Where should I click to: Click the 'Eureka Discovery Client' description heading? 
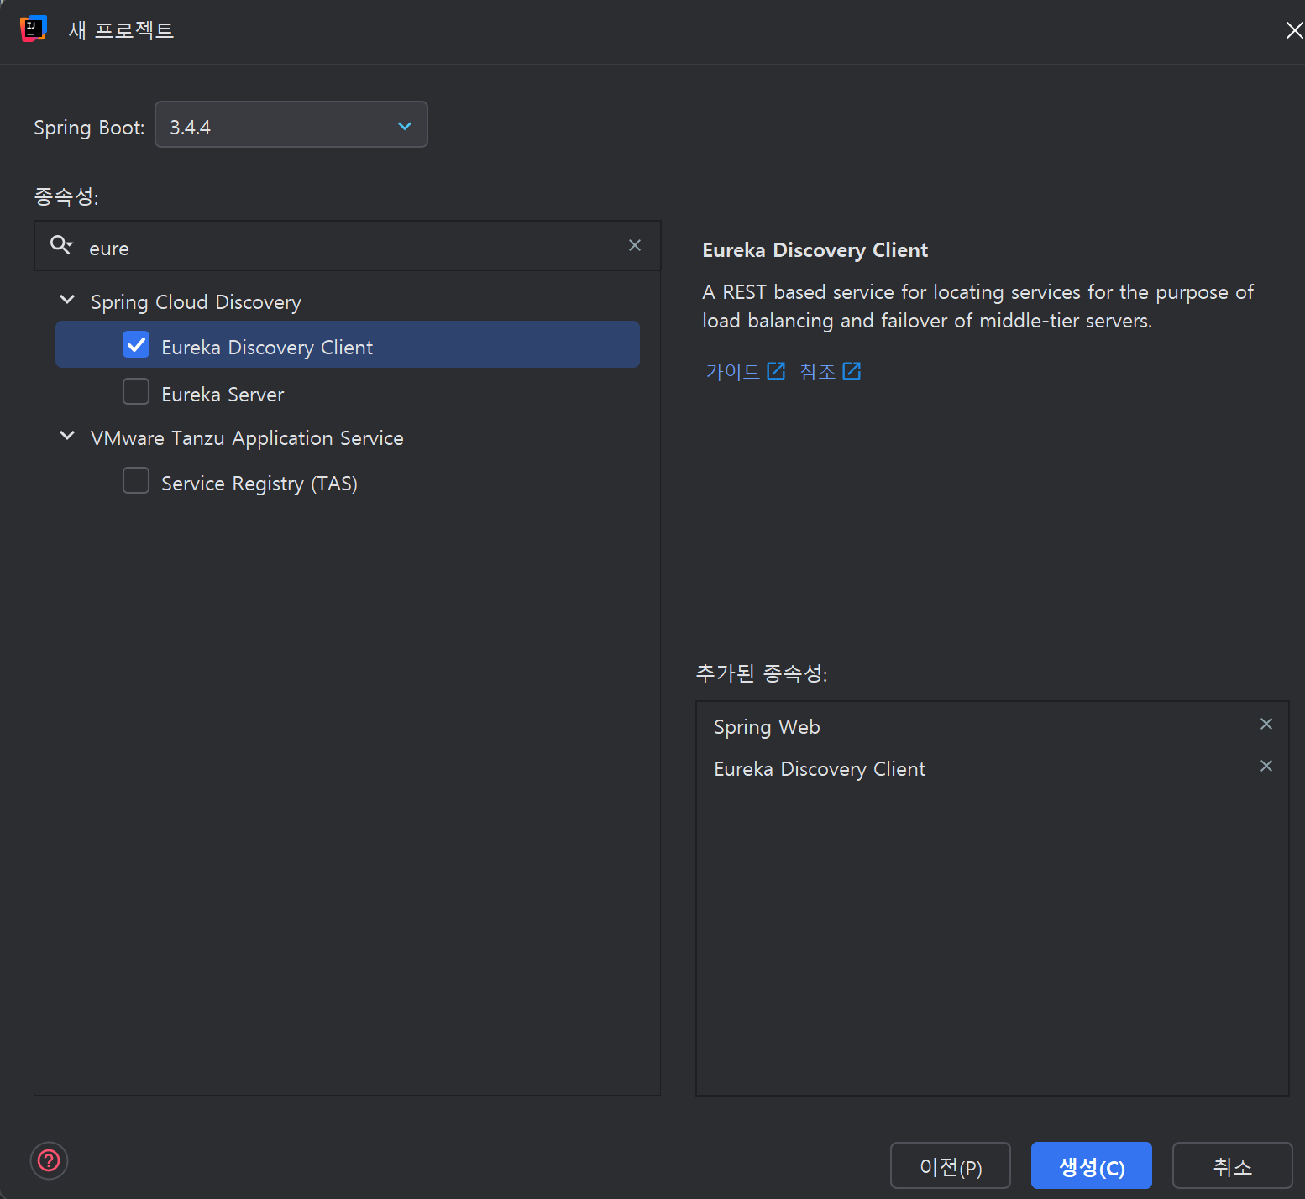[815, 250]
